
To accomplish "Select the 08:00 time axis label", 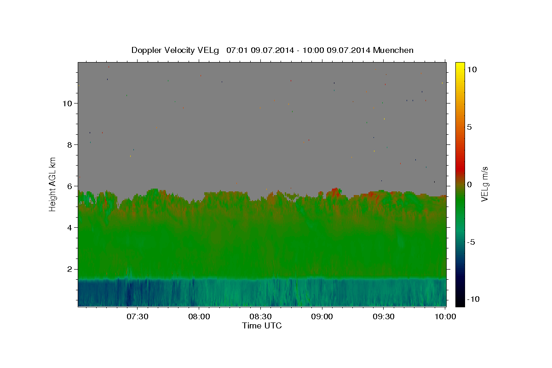I will click(199, 316).
